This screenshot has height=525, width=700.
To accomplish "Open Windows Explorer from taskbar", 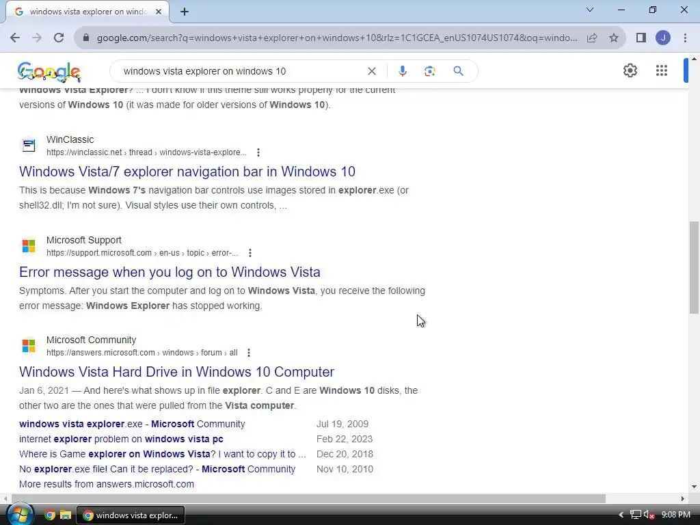I will coord(66,515).
